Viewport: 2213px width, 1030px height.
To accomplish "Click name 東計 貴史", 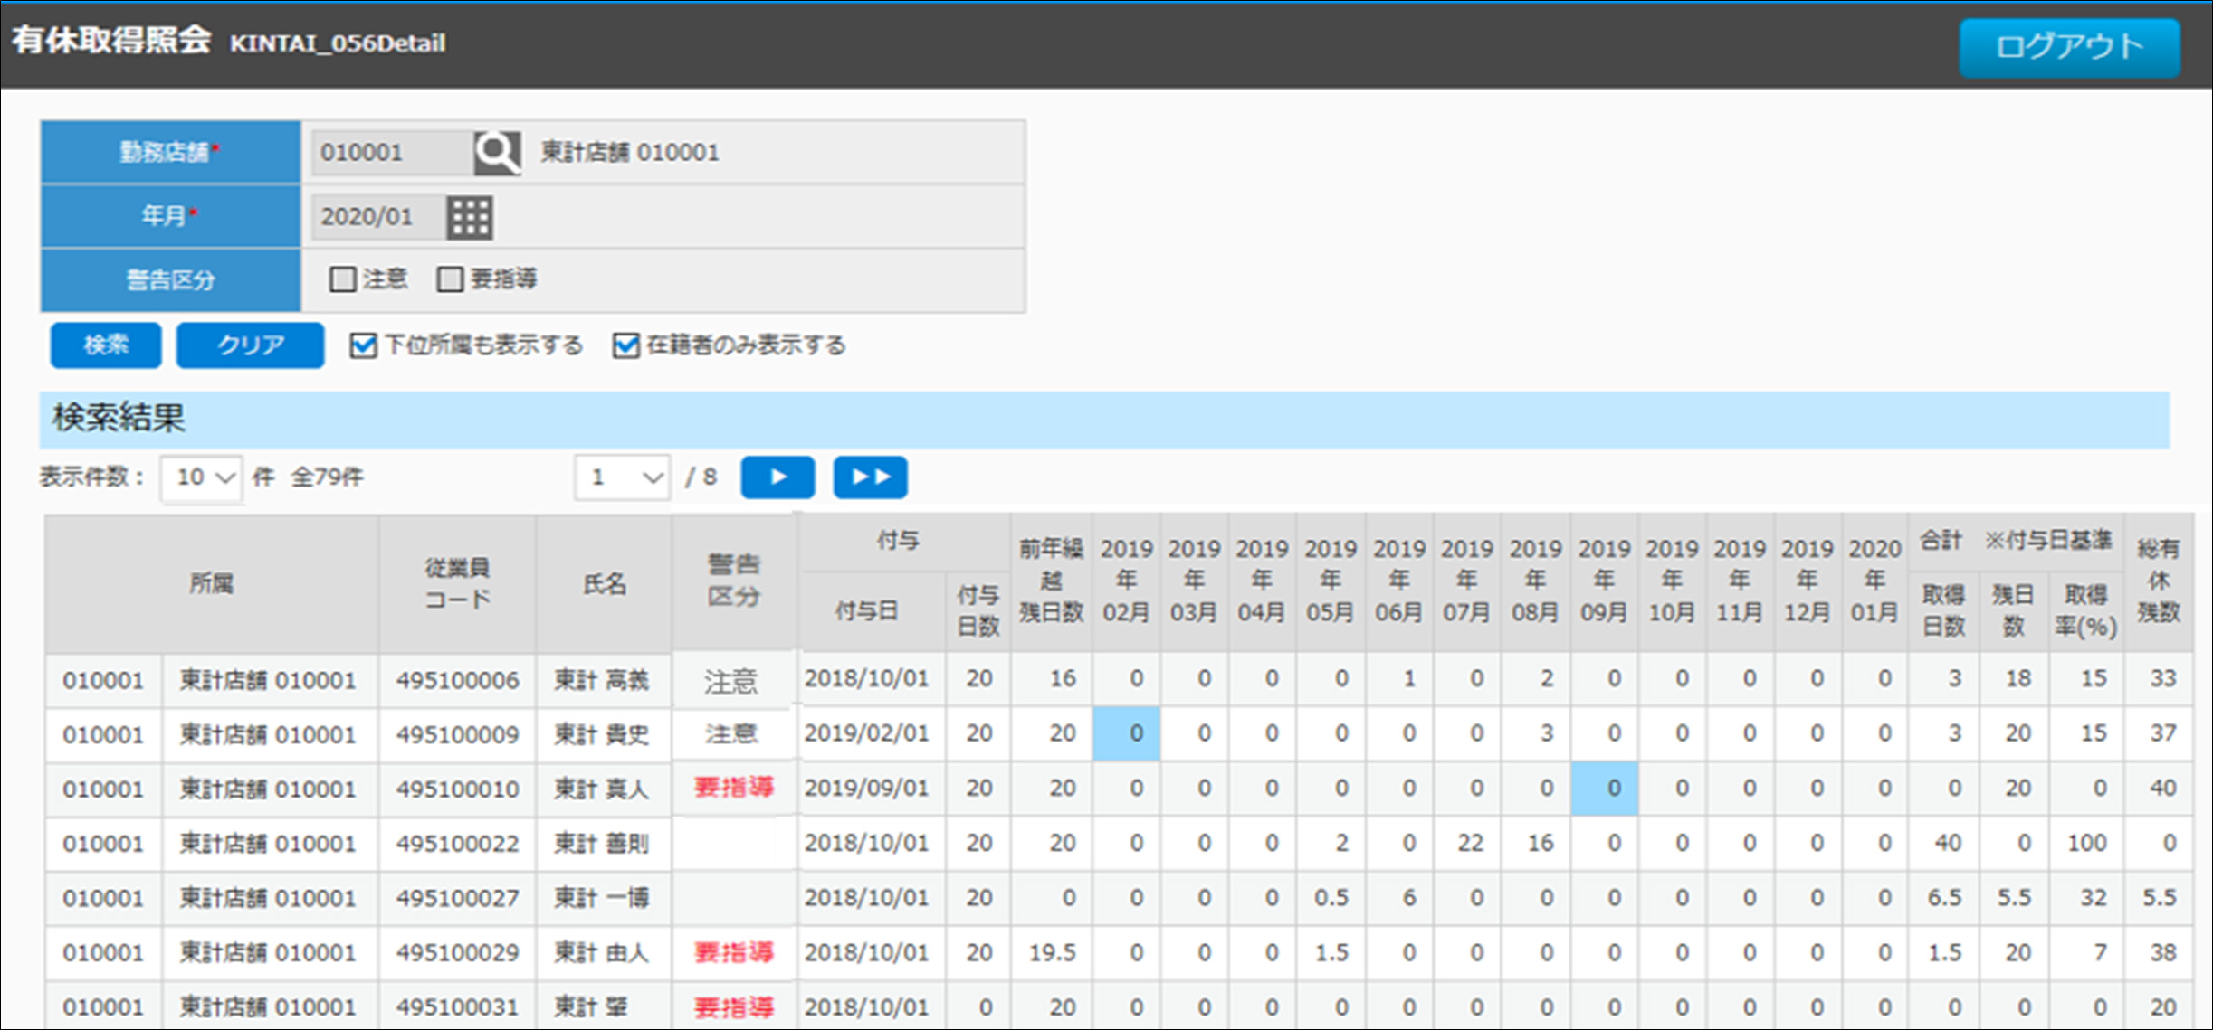I will (602, 734).
